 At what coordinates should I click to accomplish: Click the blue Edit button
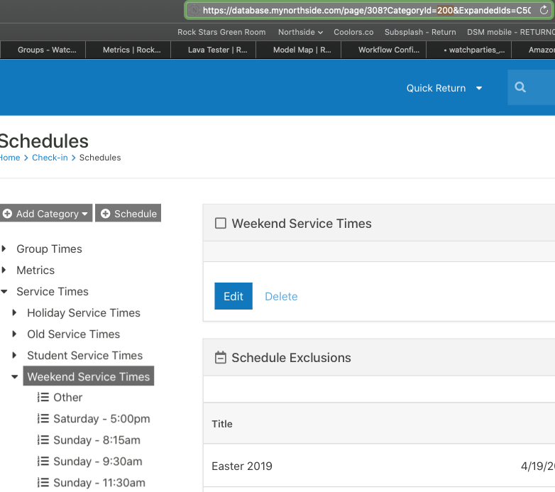[233, 296]
